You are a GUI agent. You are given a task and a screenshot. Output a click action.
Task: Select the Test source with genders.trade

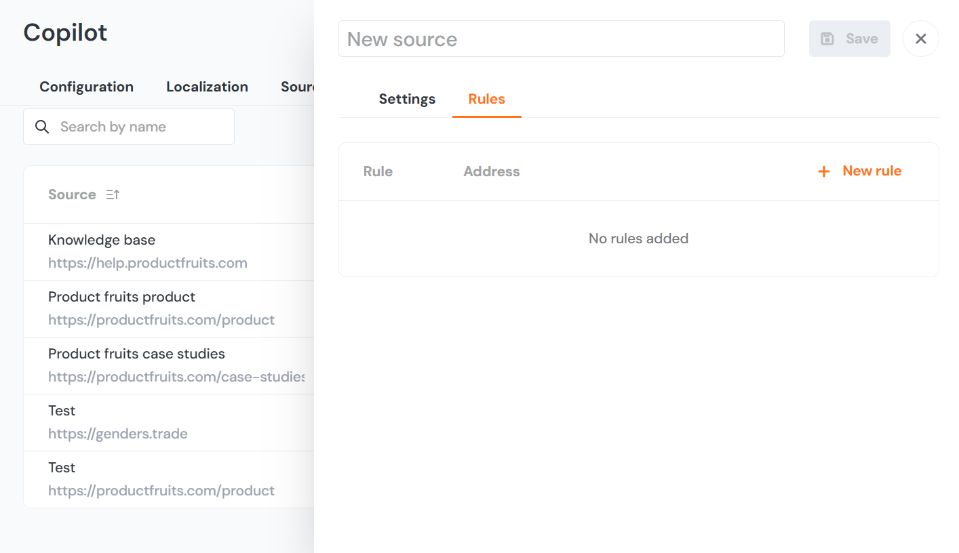(x=62, y=411)
